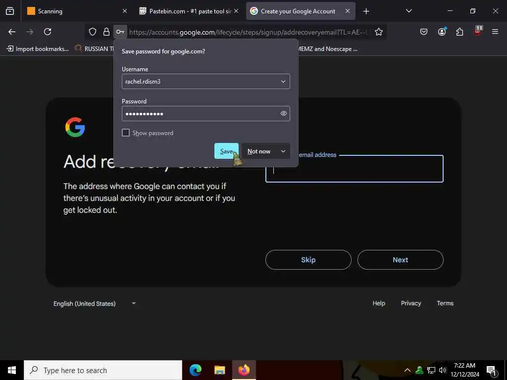Click the Password field in save dialog
The width and height of the screenshot is (507, 380).
point(205,113)
